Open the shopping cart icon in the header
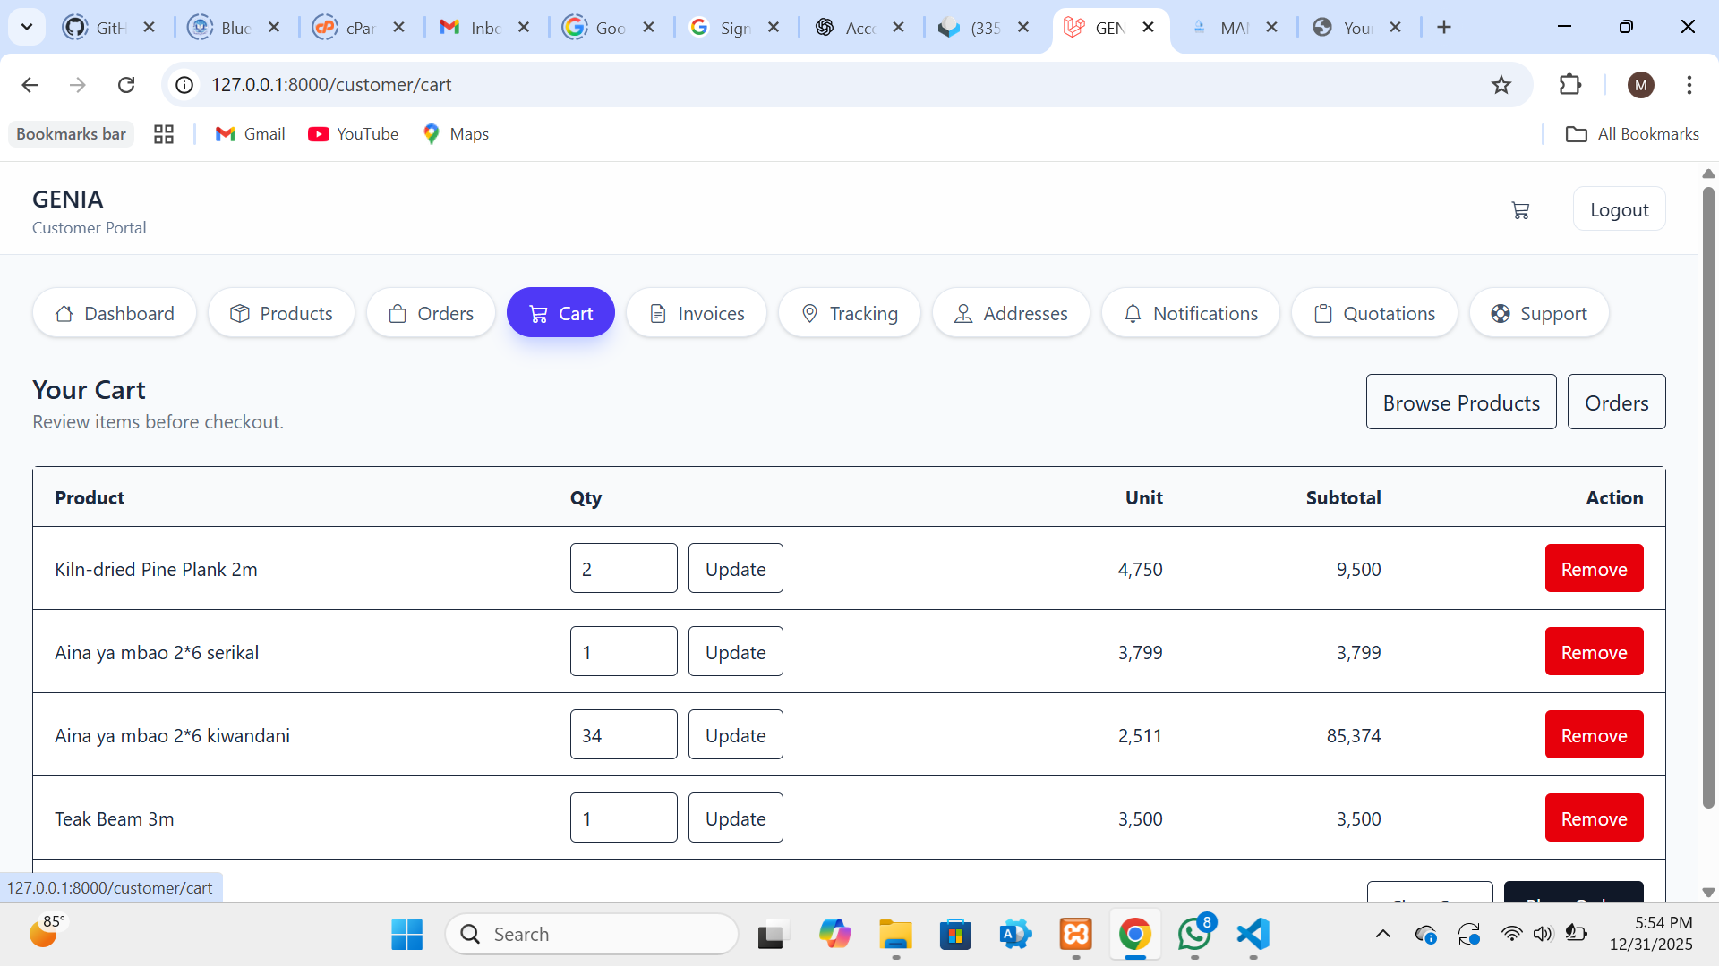1719x966 pixels. [1520, 209]
